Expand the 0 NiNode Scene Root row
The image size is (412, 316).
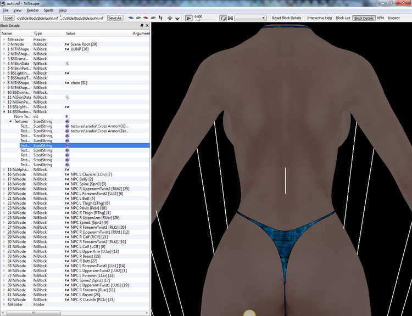tap(4, 44)
